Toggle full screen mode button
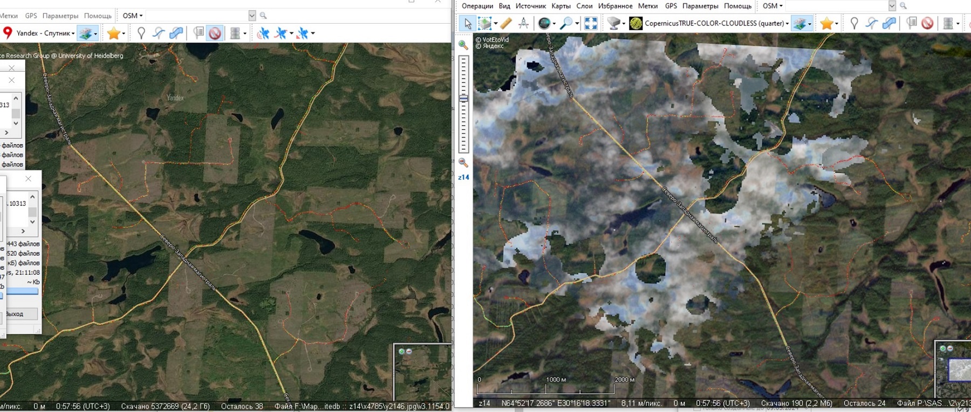The width and height of the screenshot is (971, 412). 591,23
